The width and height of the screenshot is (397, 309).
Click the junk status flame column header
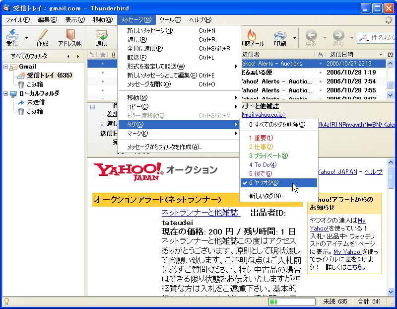coord(321,55)
